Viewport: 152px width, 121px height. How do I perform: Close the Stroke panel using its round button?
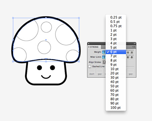click(89, 43)
